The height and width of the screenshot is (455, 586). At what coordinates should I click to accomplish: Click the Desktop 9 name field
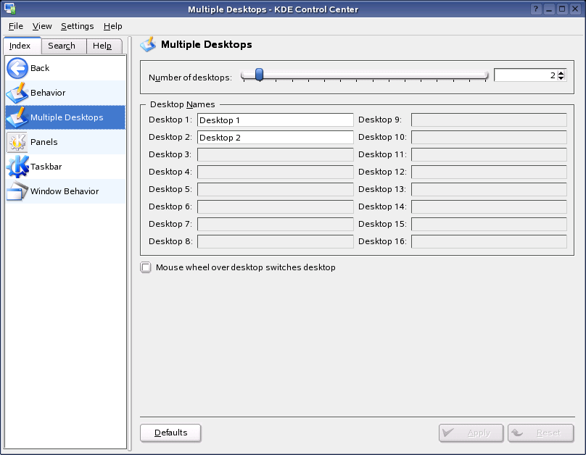[x=489, y=120]
